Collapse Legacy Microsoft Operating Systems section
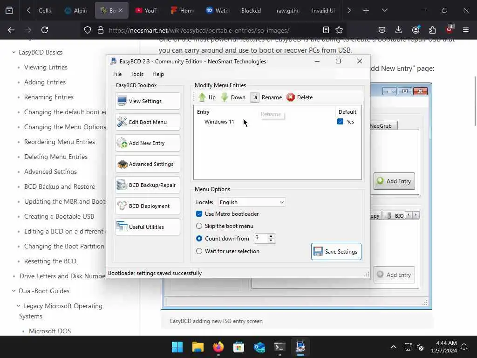477x358 pixels. tap(19, 306)
